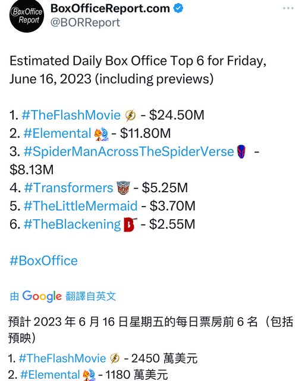Open the #TheFlashMovie hashtag in English list
The height and width of the screenshot is (381, 305).
[71, 115]
